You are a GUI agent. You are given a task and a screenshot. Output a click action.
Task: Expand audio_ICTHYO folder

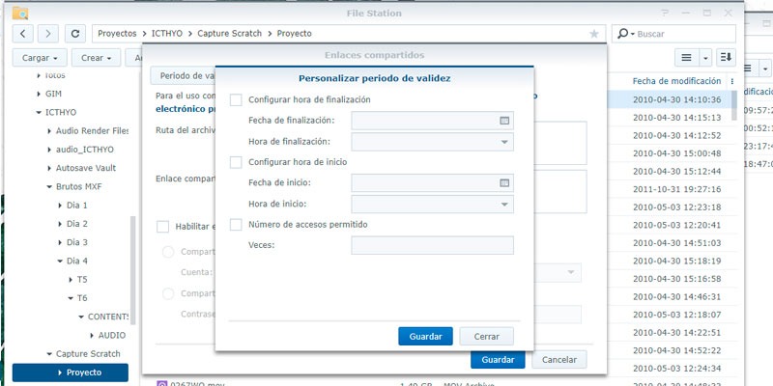49,150
